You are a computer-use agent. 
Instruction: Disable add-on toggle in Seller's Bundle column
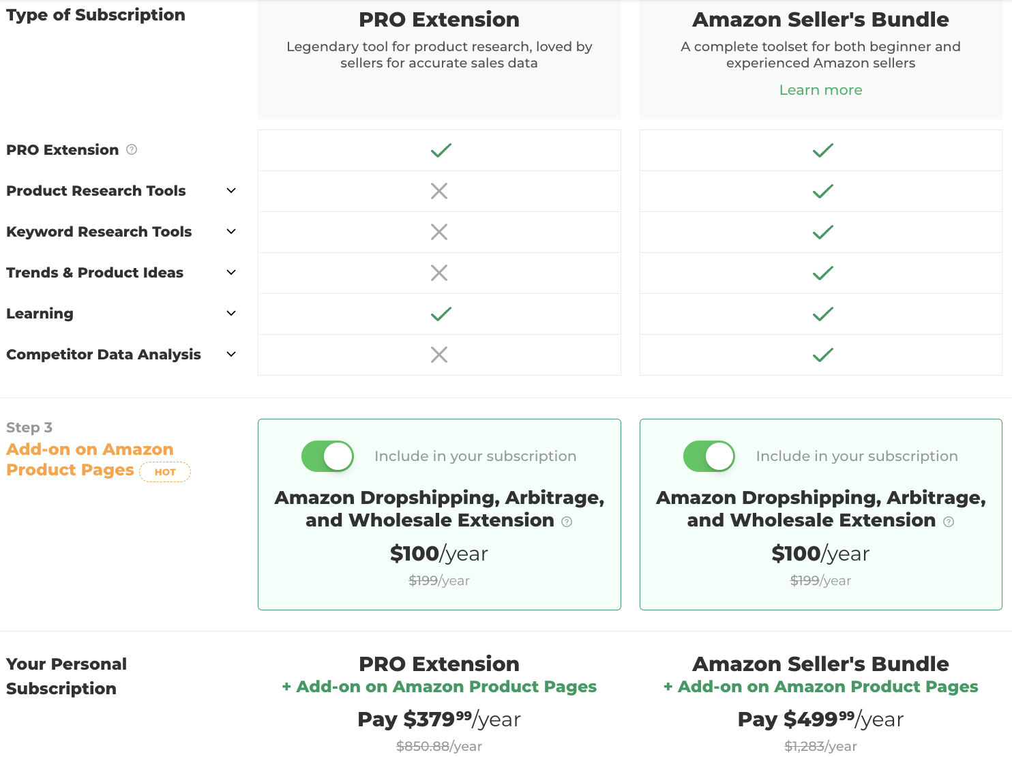pos(709,456)
